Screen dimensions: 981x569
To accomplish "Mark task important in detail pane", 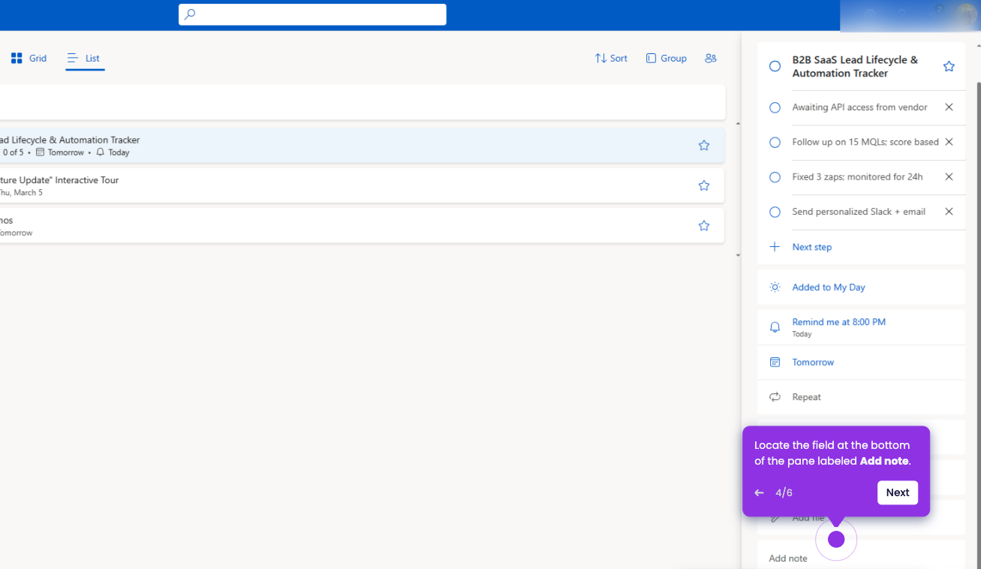I will click(x=949, y=66).
